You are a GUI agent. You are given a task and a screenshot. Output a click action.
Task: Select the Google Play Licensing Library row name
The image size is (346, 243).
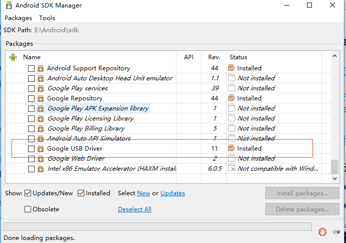(91, 118)
